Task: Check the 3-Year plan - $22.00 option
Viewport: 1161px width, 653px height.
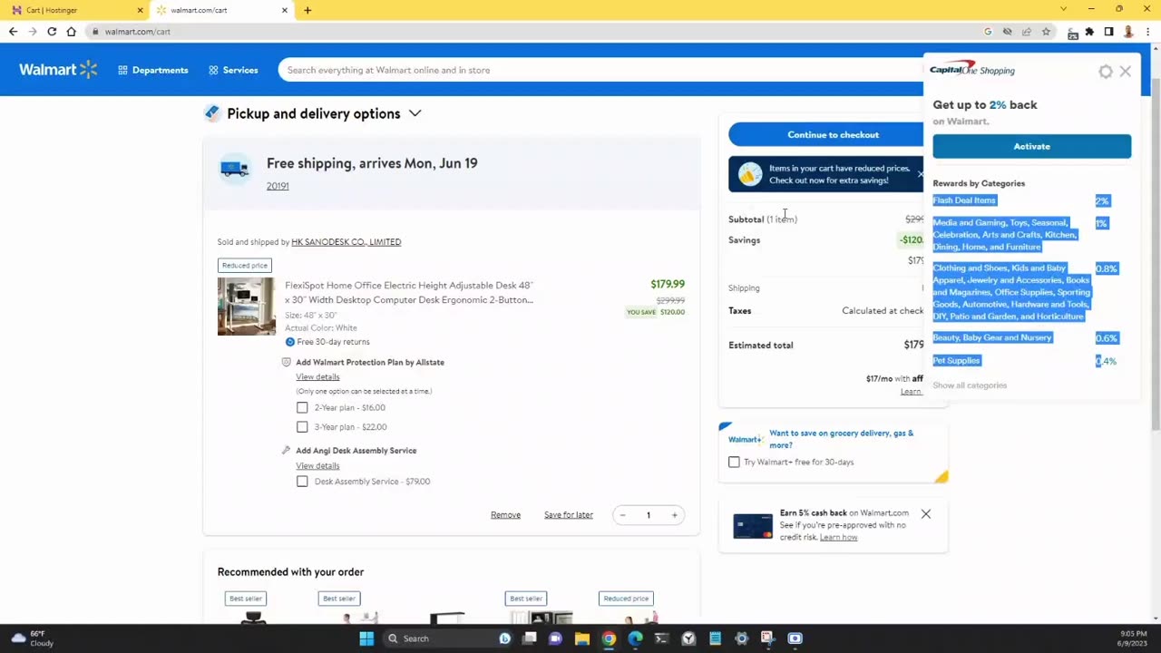Action: click(302, 427)
